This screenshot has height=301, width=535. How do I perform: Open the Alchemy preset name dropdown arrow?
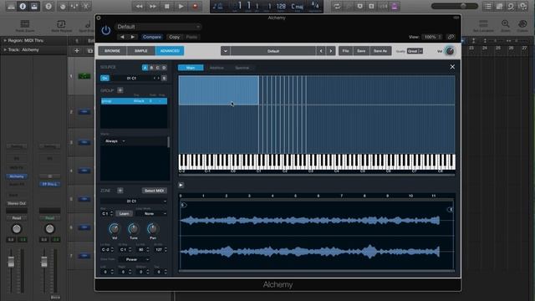225,51
